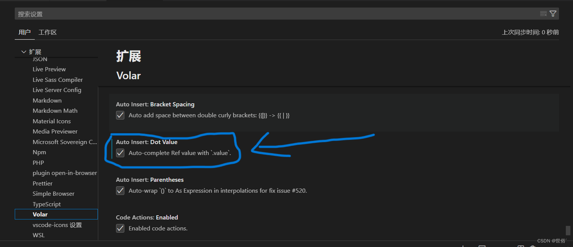This screenshot has height=247, width=573.
Task: Click the 搜索设置 search field
Action: pyautogui.click(x=151, y=14)
